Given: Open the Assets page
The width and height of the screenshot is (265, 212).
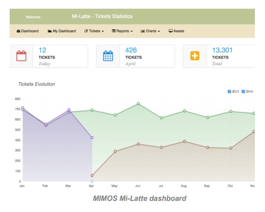Looking at the screenshot, I should click(x=177, y=31).
